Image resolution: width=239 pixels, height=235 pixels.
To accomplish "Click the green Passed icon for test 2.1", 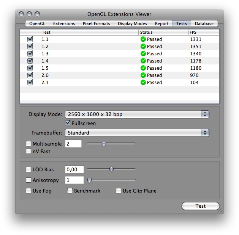I will pyautogui.click(x=143, y=82).
